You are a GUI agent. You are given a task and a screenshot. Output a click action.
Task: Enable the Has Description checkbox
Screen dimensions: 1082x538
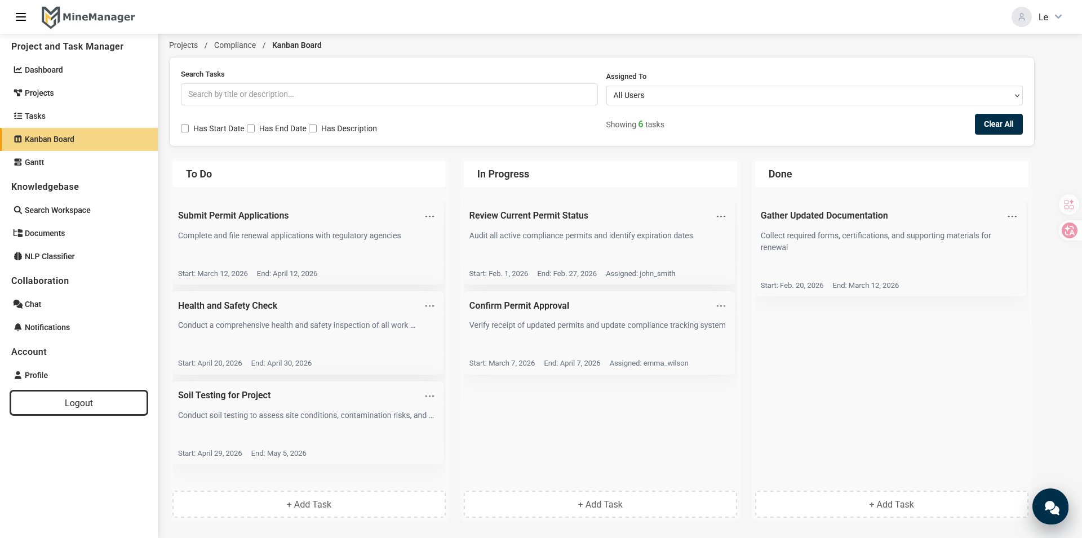(x=313, y=128)
